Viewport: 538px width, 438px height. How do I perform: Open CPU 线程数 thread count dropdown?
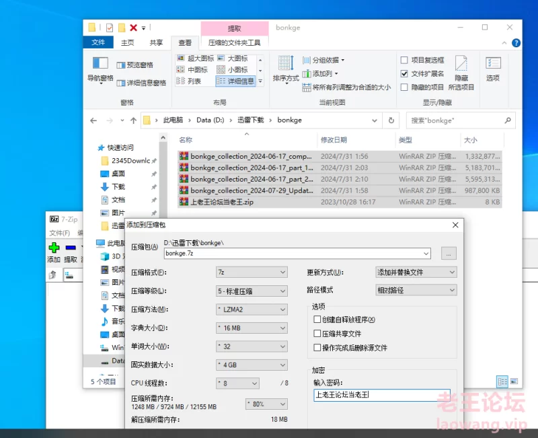(237, 383)
